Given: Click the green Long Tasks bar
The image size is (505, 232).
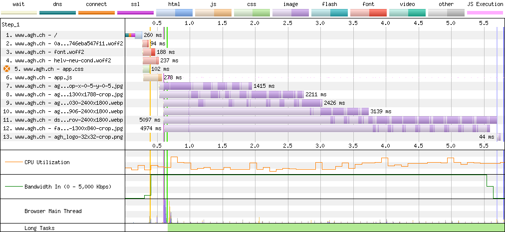Looking at the screenshot, I should coord(336,228).
